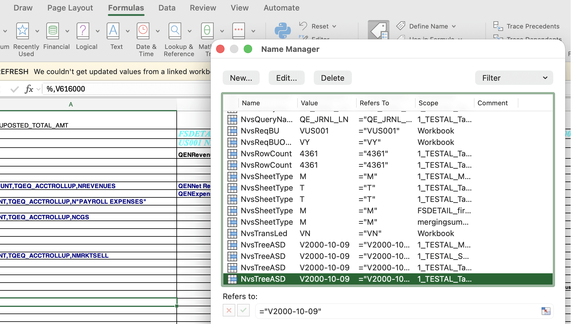Image resolution: width=577 pixels, height=324 pixels.
Task: Click the formula bar showing %,V616000
Action: [x=126, y=89]
